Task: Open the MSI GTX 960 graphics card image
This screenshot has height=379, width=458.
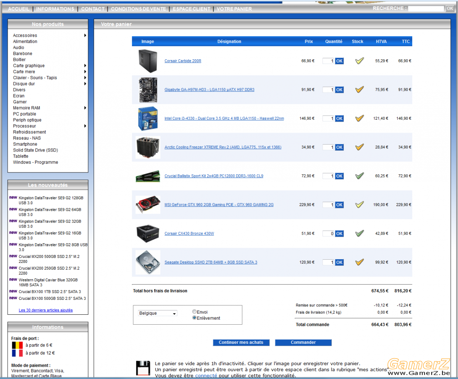Action: click(x=148, y=205)
